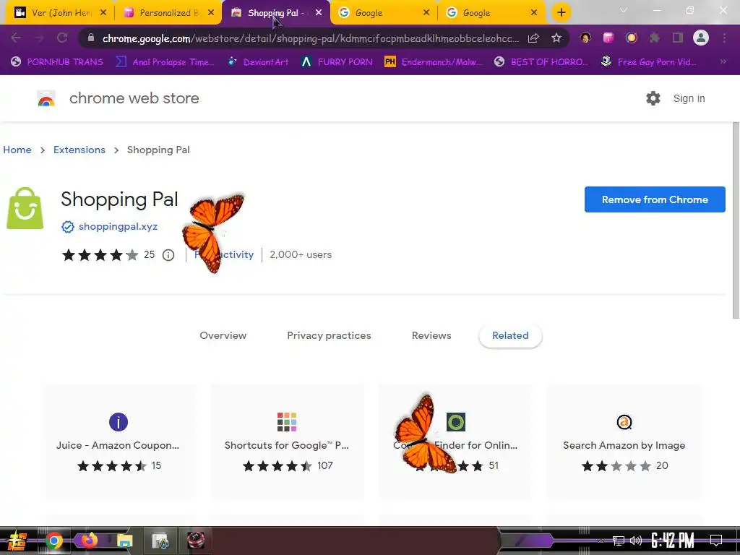Open the Windows Start button
Viewport: 740px width, 555px height.
coord(17,541)
